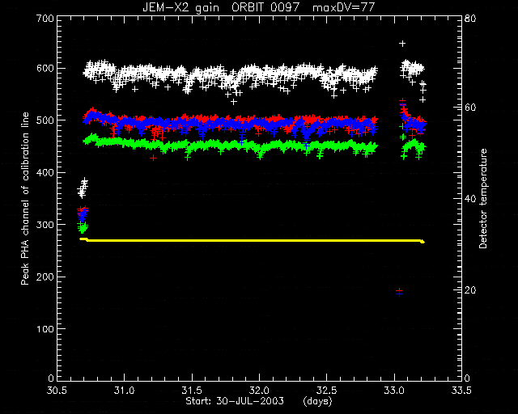Image resolution: width=518 pixels, height=414 pixels.
Task: Click the 100 tick label on left axis
Action: pos(45,329)
